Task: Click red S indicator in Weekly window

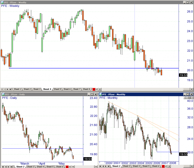Action: tap(94, 89)
